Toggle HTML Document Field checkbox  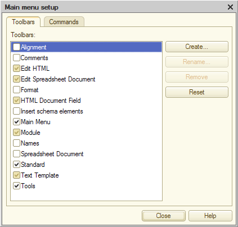(16, 101)
